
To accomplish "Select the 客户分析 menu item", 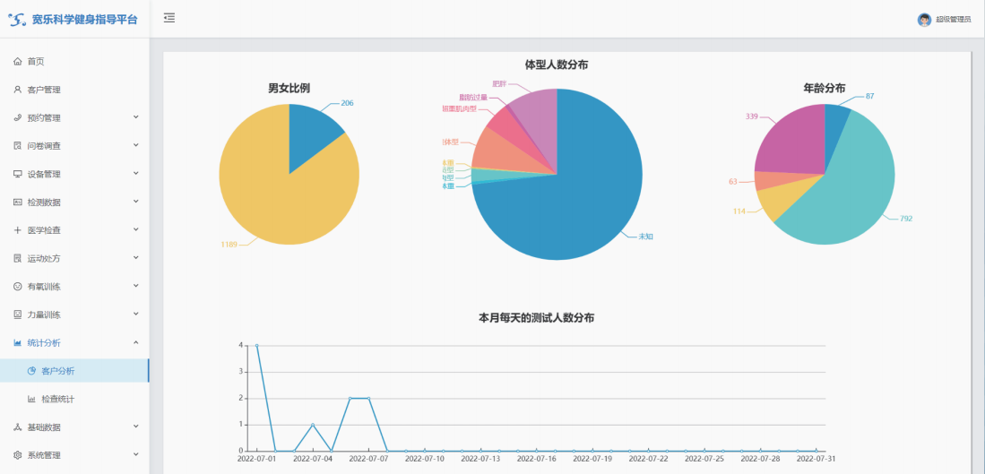I will (x=58, y=371).
